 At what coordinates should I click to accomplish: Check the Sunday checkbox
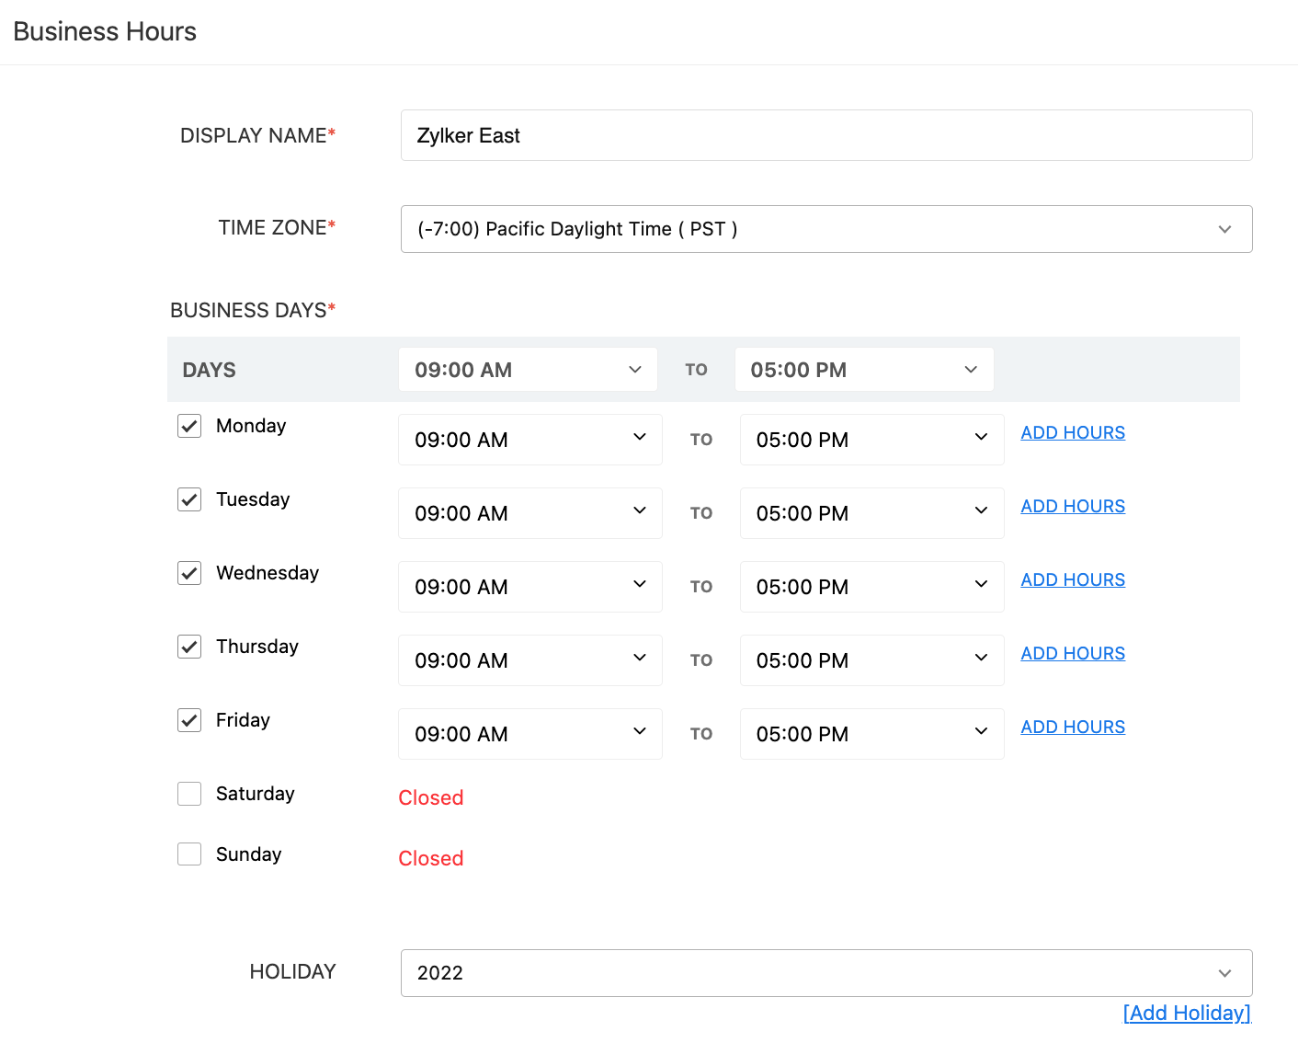[189, 854]
